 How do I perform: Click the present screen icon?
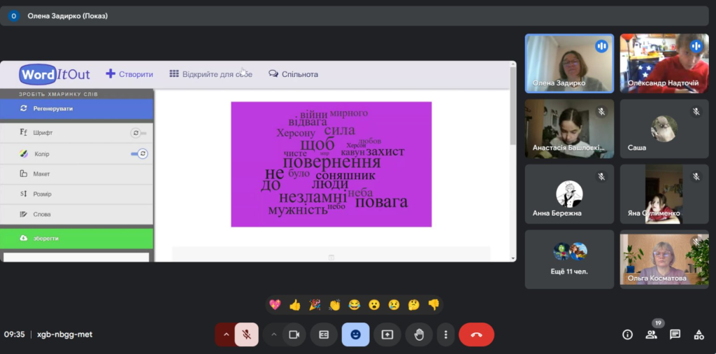387,334
